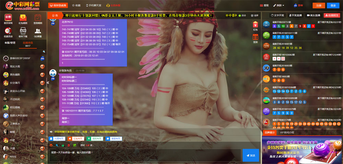Click the 在线投注 red button
This screenshot has width=343, height=164.
click(332, 15)
